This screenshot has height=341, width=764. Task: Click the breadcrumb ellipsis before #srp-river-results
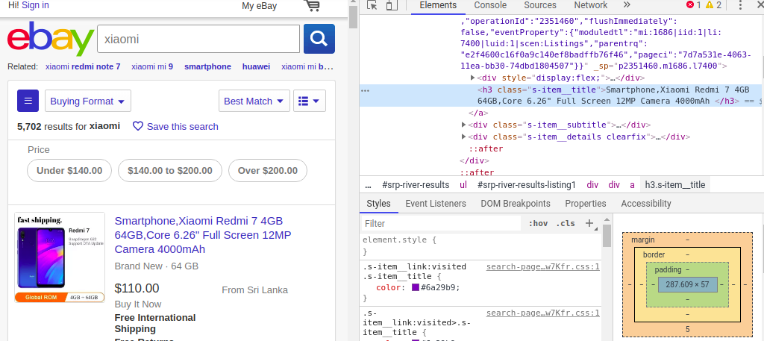[x=368, y=185]
